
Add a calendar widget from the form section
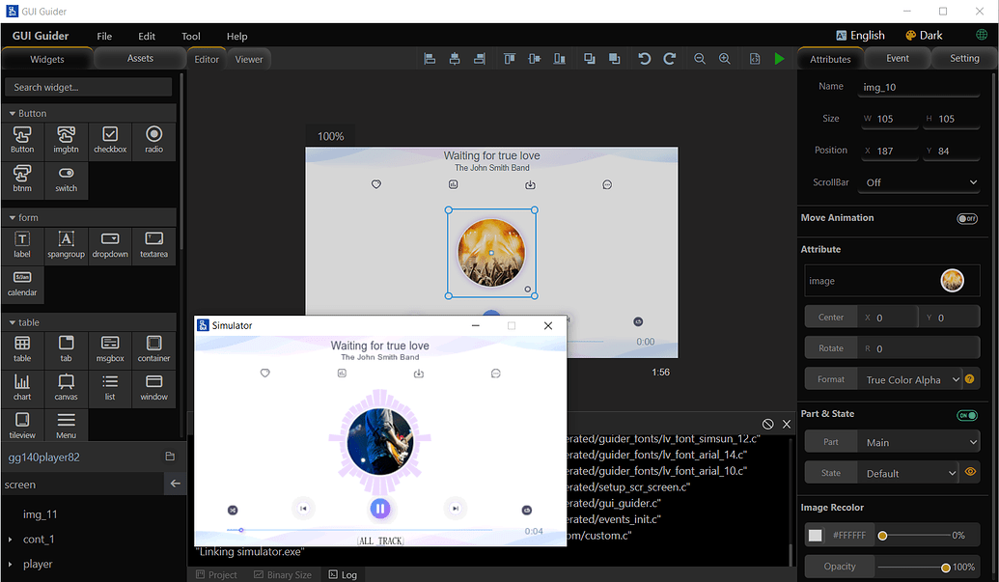click(21, 284)
